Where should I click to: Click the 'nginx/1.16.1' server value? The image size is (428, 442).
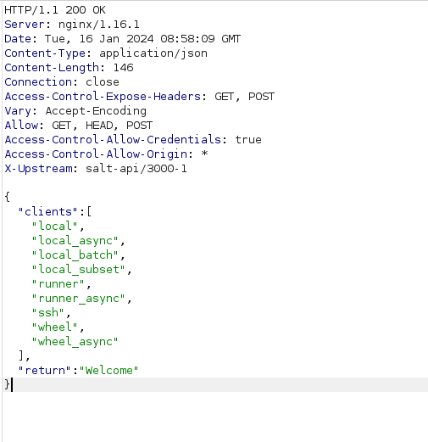99,25
